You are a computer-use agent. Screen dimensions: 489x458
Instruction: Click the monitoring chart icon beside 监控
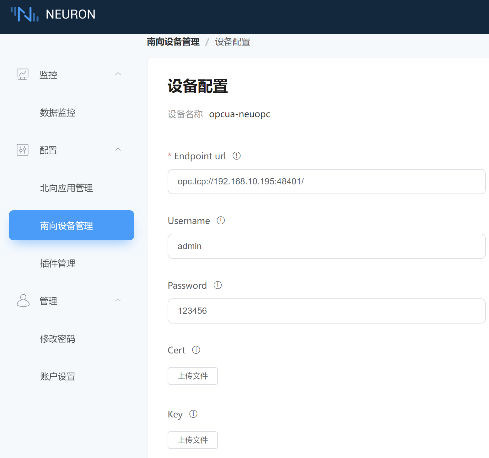(x=22, y=74)
